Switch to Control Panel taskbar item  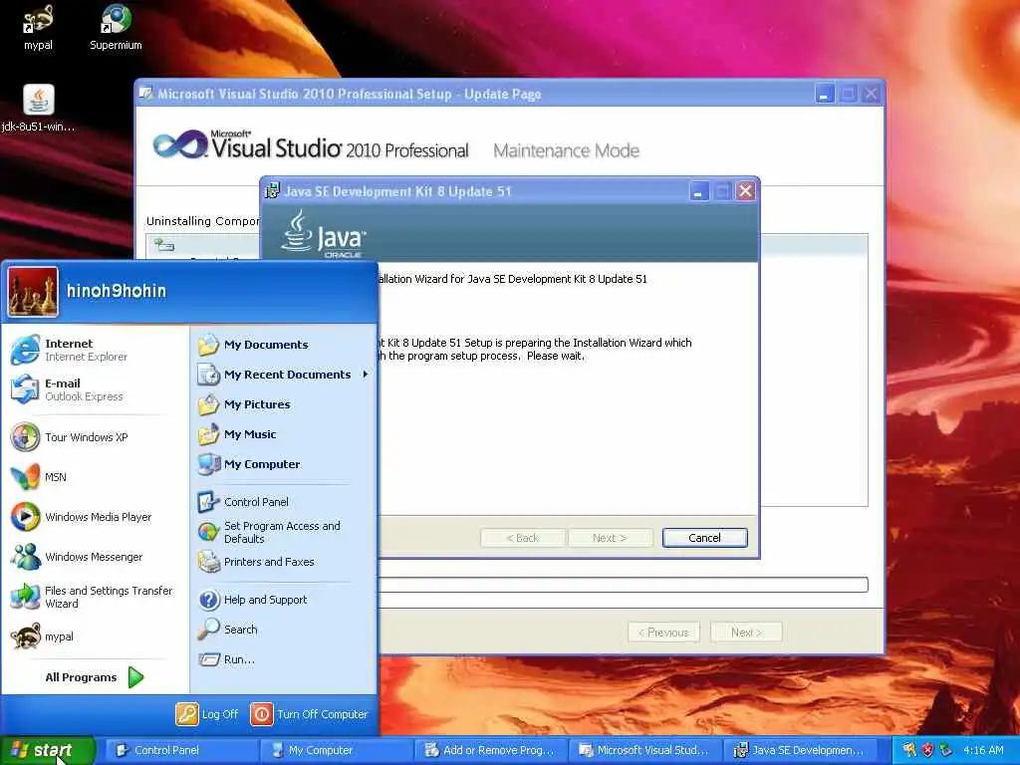(x=180, y=750)
